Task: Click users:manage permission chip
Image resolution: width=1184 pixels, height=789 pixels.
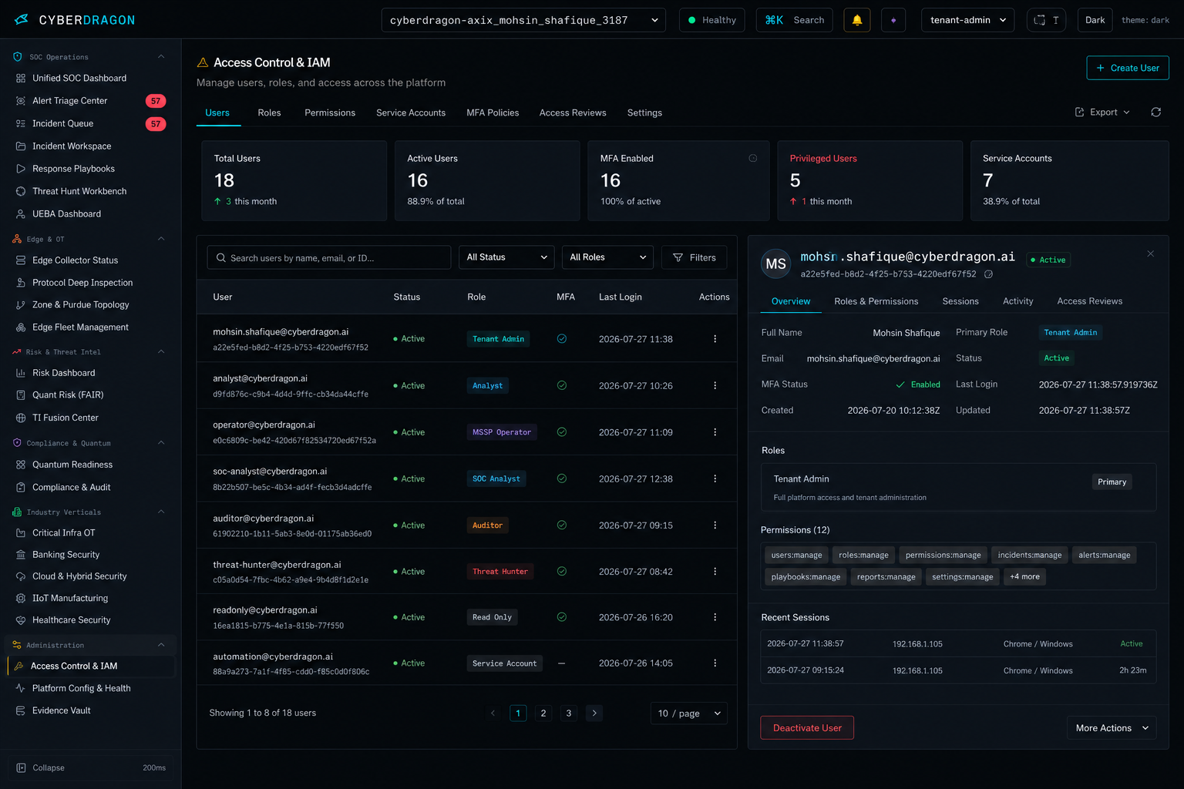Action: point(796,555)
